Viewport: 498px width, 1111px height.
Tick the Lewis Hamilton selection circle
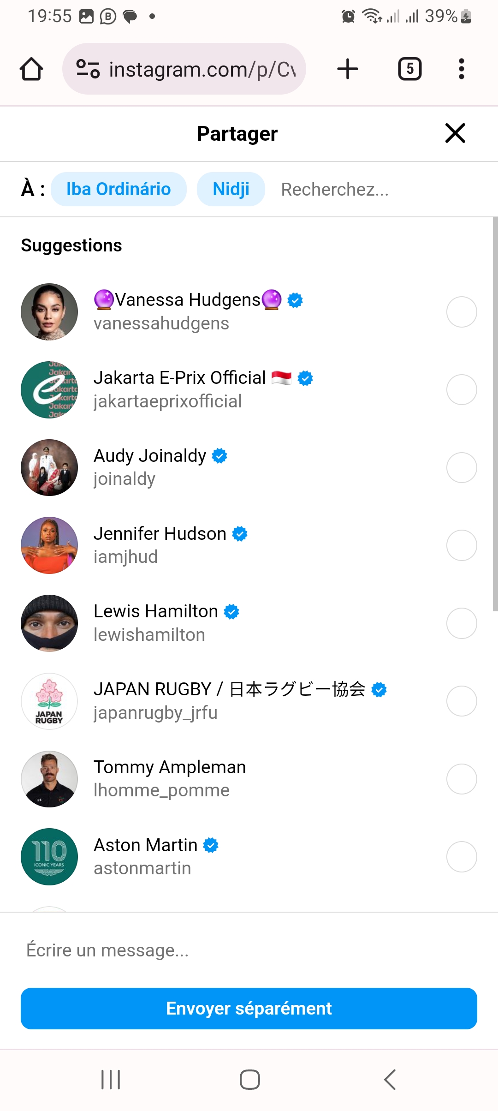pos(462,623)
